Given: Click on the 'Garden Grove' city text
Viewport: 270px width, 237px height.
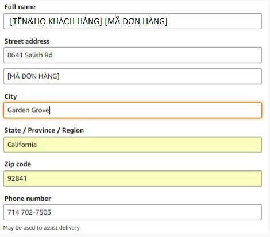Looking at the screenshot, I should [x=28, y=110].
